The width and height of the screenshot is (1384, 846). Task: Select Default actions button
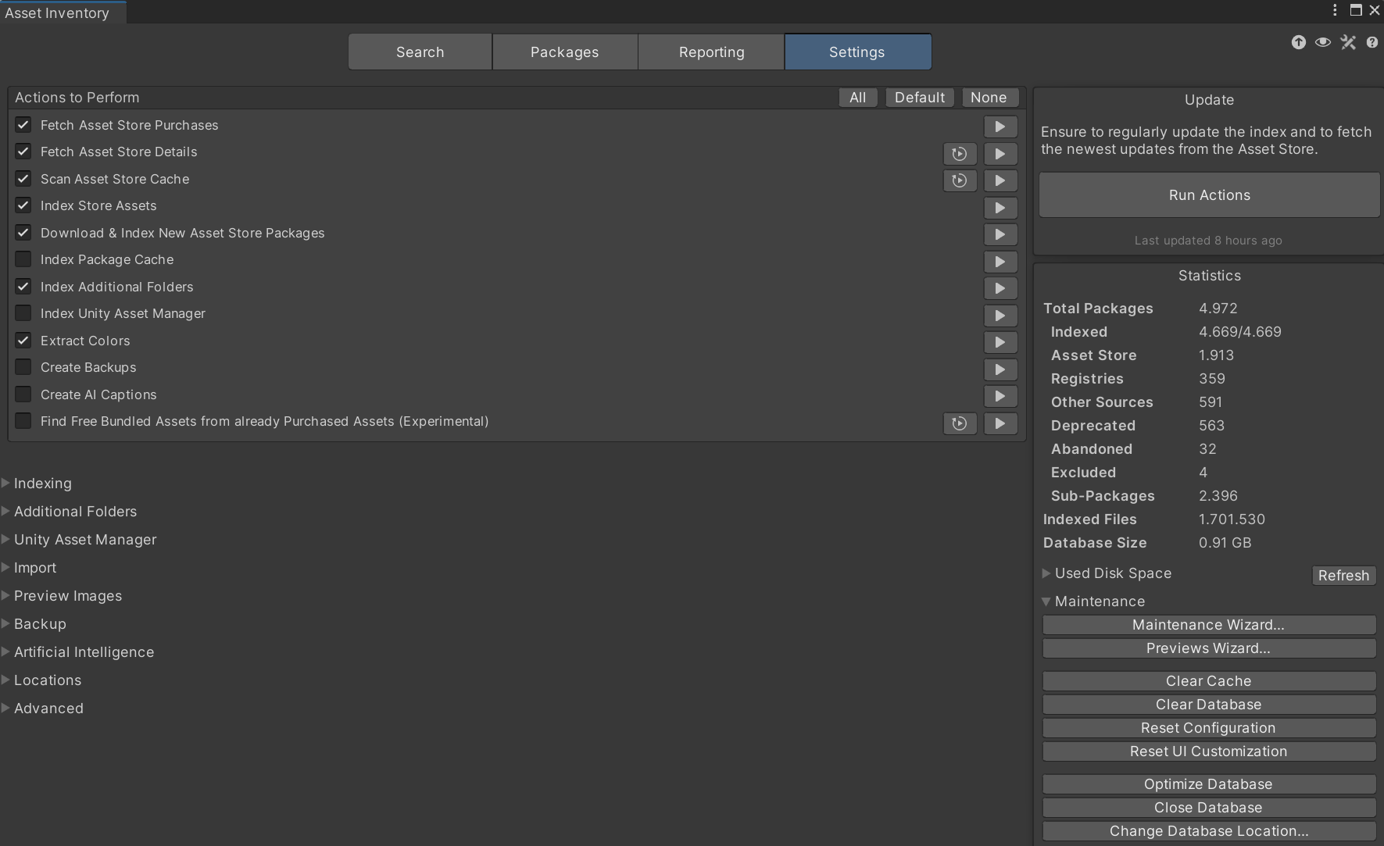click(919, 98)
